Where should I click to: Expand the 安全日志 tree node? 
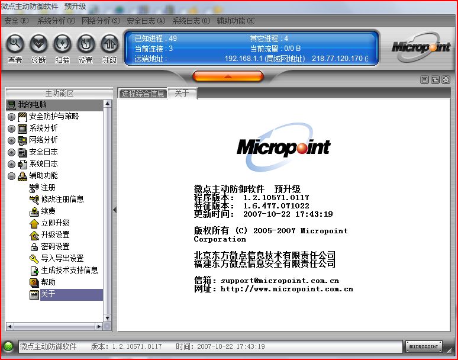11,152
